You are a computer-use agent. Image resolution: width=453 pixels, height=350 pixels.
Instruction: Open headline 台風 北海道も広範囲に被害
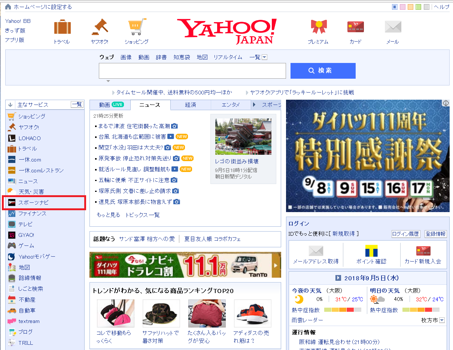click(133, 137)
